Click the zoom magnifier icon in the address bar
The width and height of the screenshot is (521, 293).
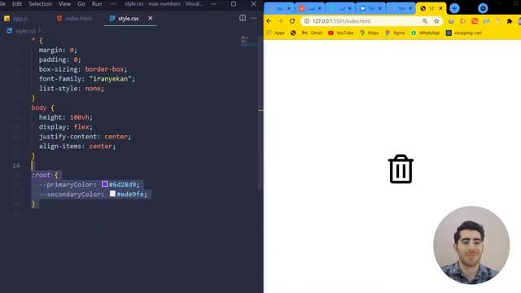pyautogui.click(x=425, y=21)
